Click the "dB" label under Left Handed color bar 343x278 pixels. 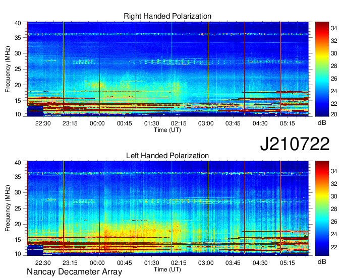coord(322,261)
